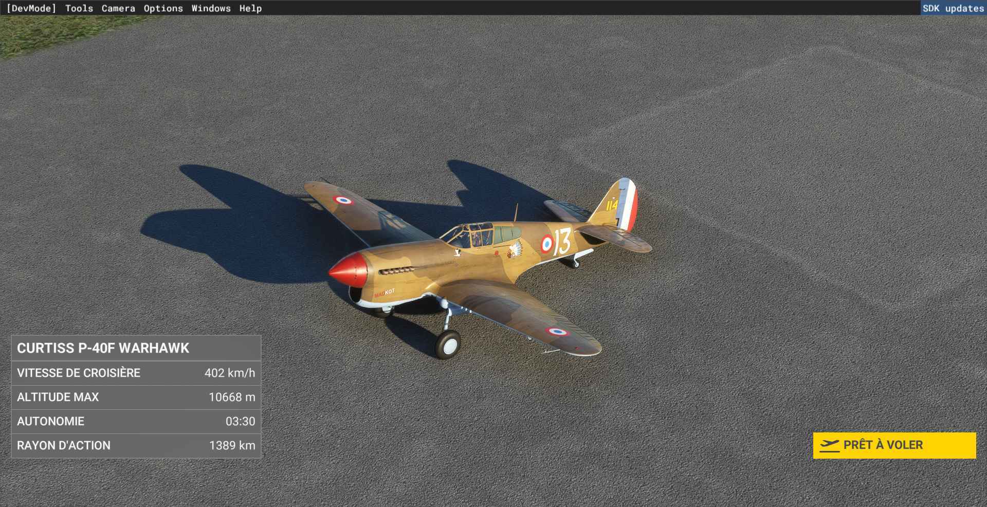Click the white number 13 on fuselage
987x507 pixels.
pyautogui.click(x=562, y=242)
